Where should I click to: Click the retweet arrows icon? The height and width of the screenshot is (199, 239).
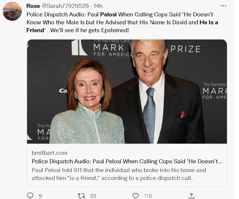(81, 195)
